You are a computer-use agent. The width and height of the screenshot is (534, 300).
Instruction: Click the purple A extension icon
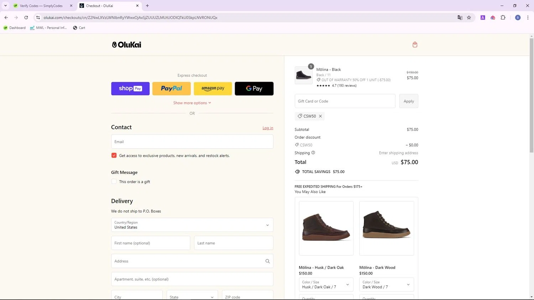click(483, 17)
